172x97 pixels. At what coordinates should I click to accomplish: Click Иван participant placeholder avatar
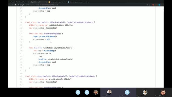127,92
